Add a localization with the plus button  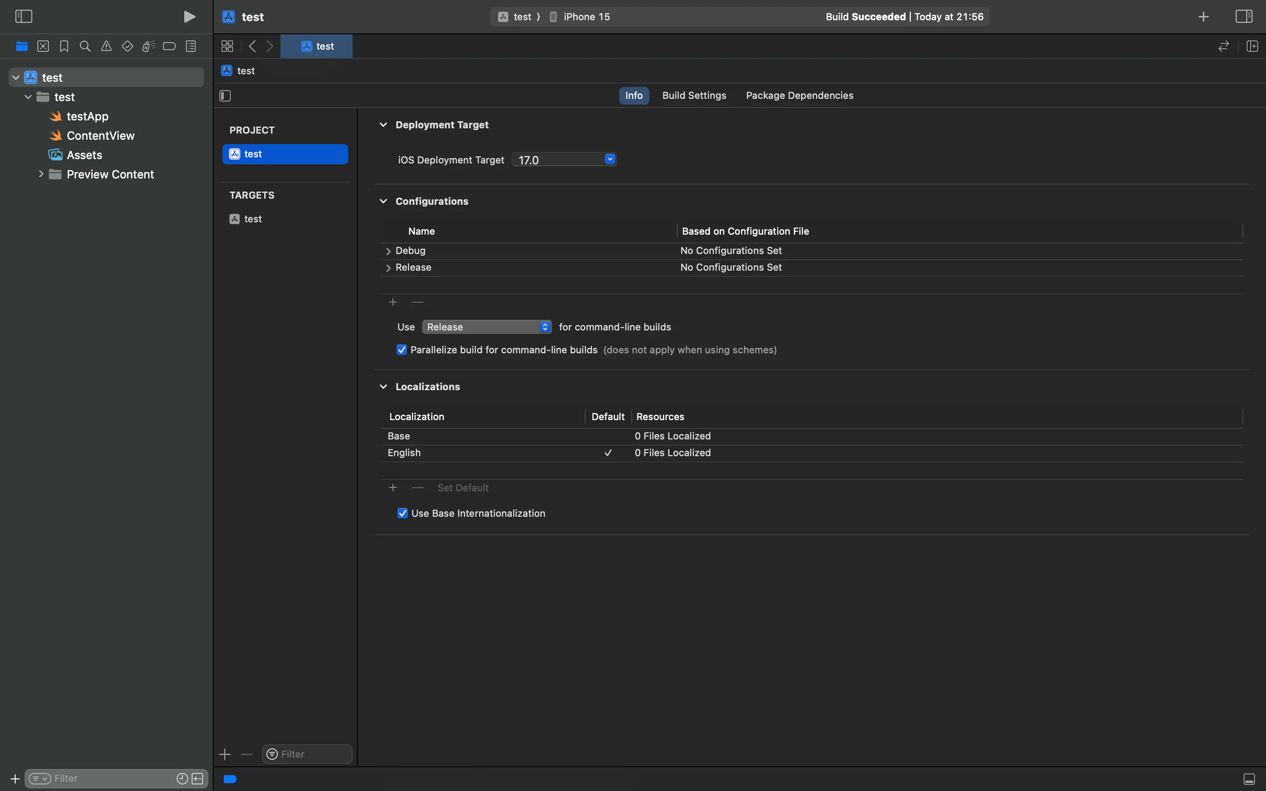393,488
